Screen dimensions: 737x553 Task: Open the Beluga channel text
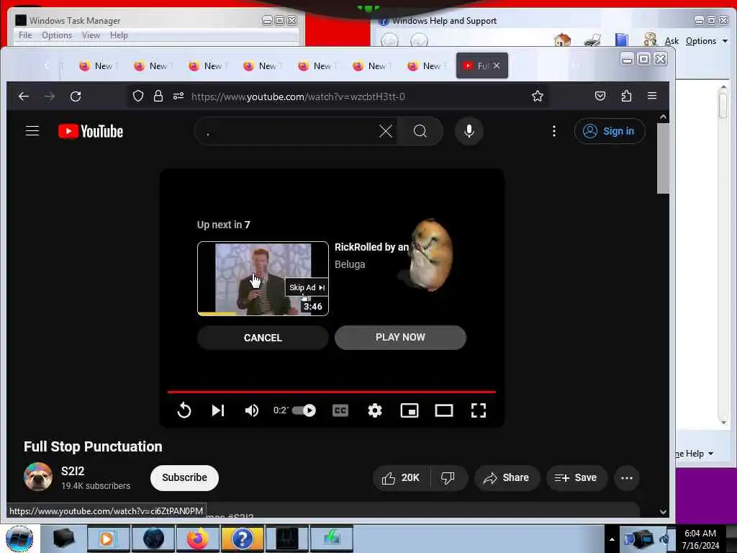pos(350,264)
